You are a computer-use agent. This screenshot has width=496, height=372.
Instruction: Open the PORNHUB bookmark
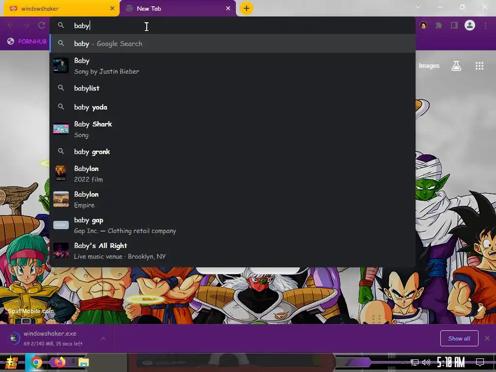[27, 42]
